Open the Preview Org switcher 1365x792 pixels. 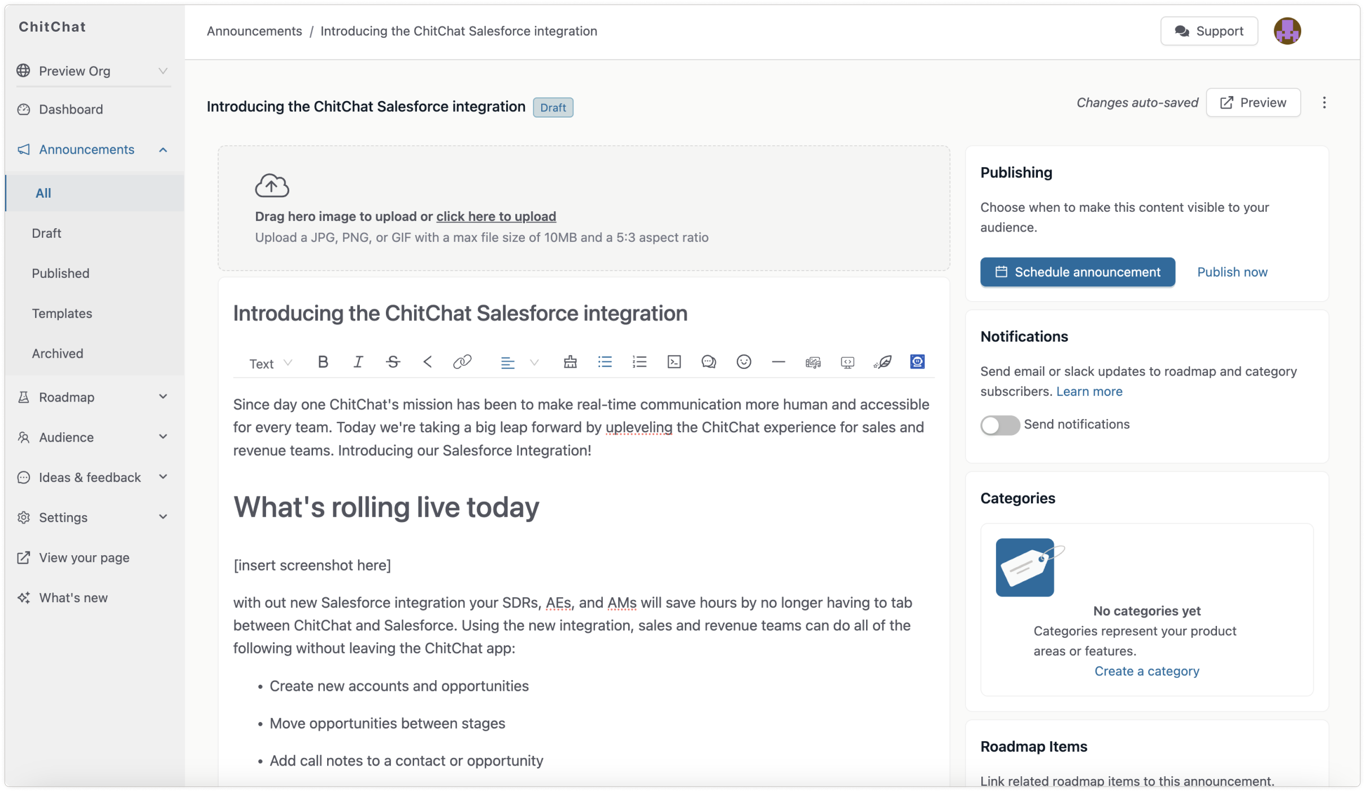tap(93, 71)
